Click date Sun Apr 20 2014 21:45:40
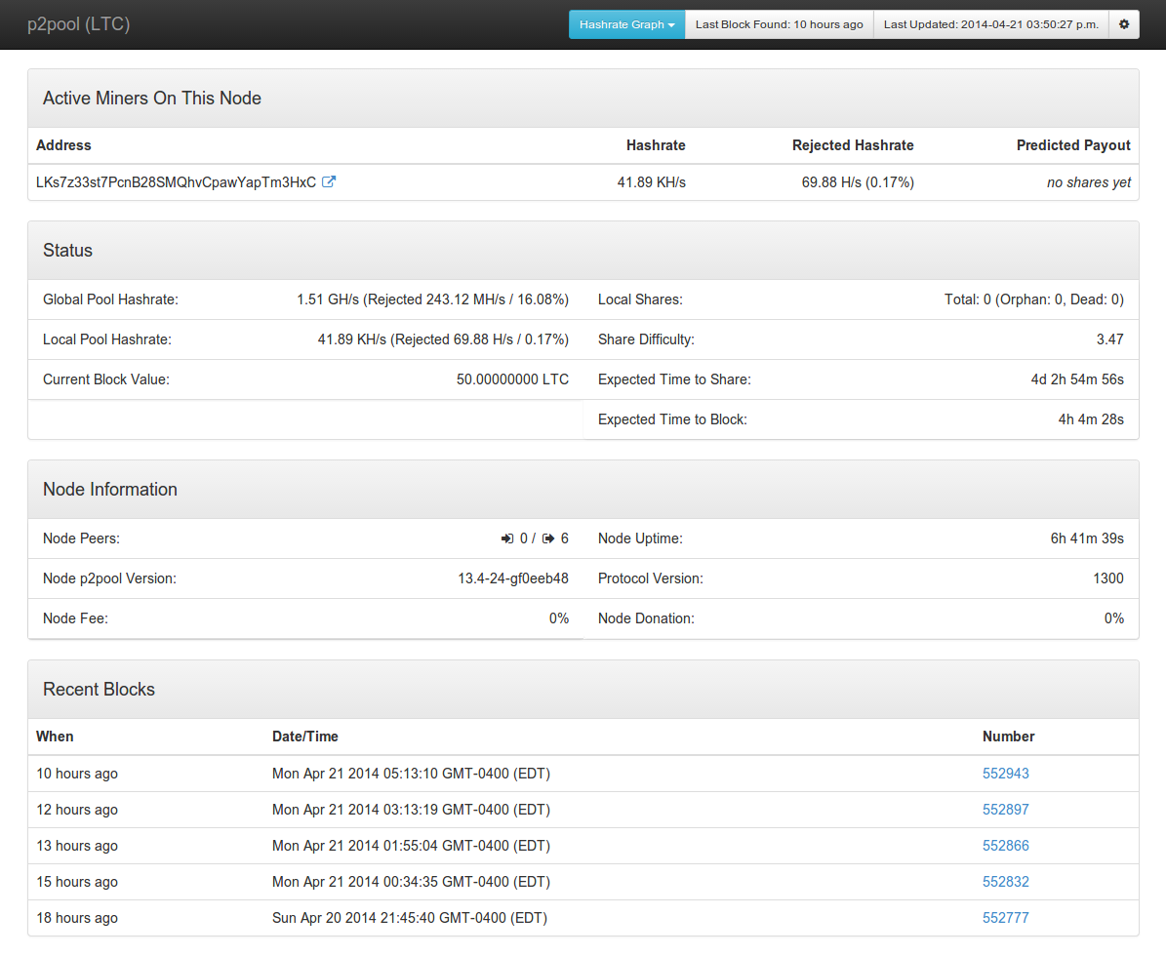The width and height of the screenshot is (1166, 956). coord(410,918)
